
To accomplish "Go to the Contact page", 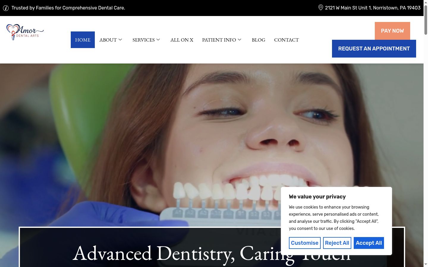I will point(287,40).
